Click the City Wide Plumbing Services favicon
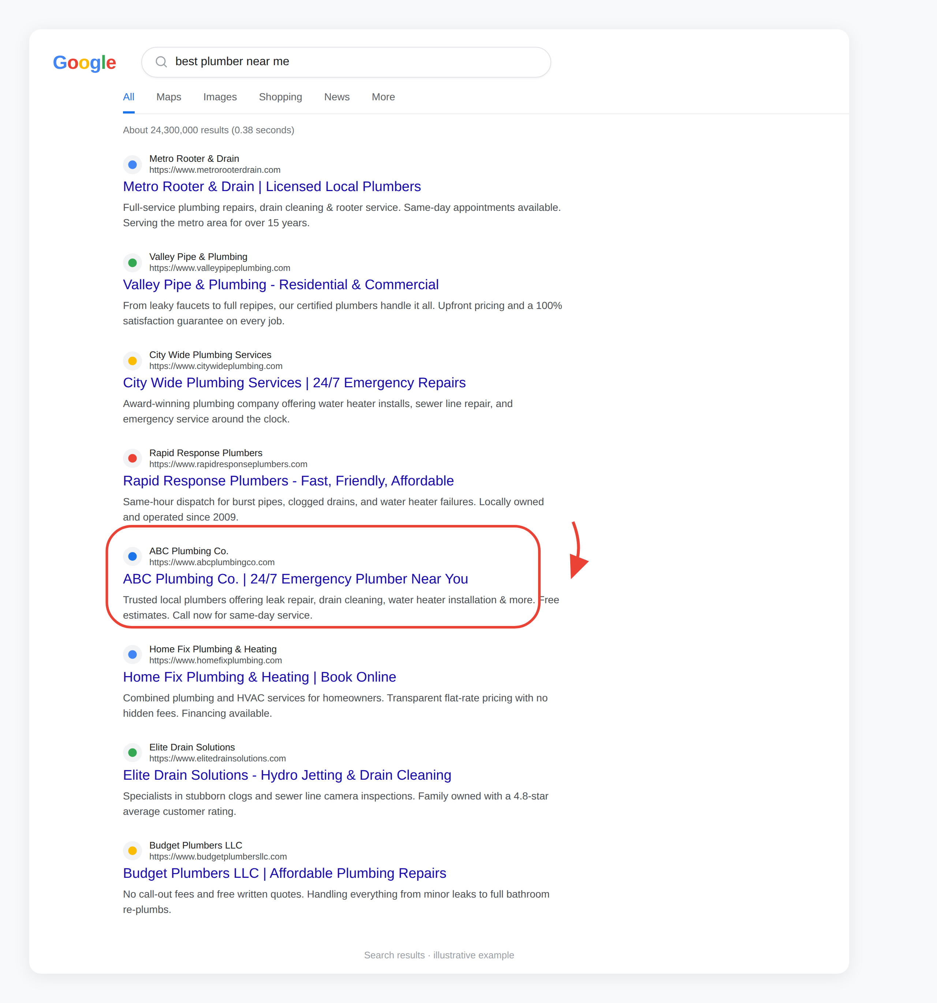Viewport: 937px width, 1003px height. 132,361
